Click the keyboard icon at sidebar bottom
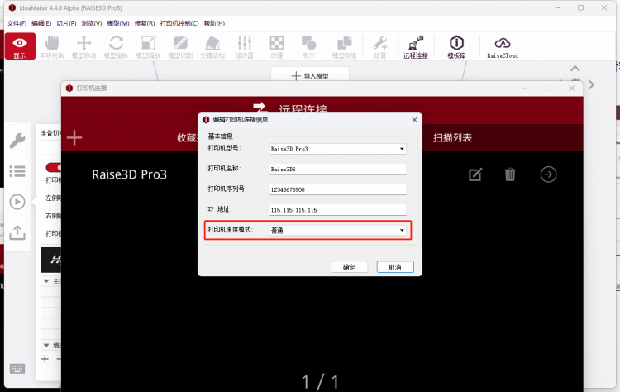 [17, 369]
